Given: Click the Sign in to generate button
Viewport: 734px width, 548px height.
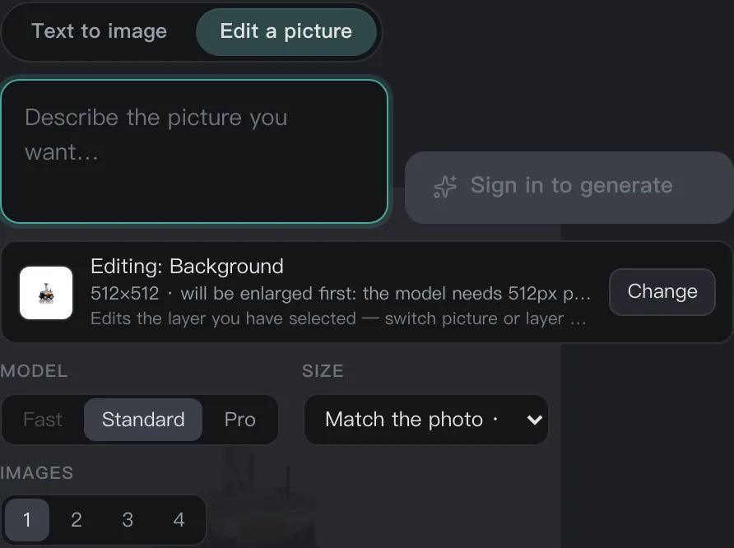Looking at the screenshot, I should [x=569, y=187].
